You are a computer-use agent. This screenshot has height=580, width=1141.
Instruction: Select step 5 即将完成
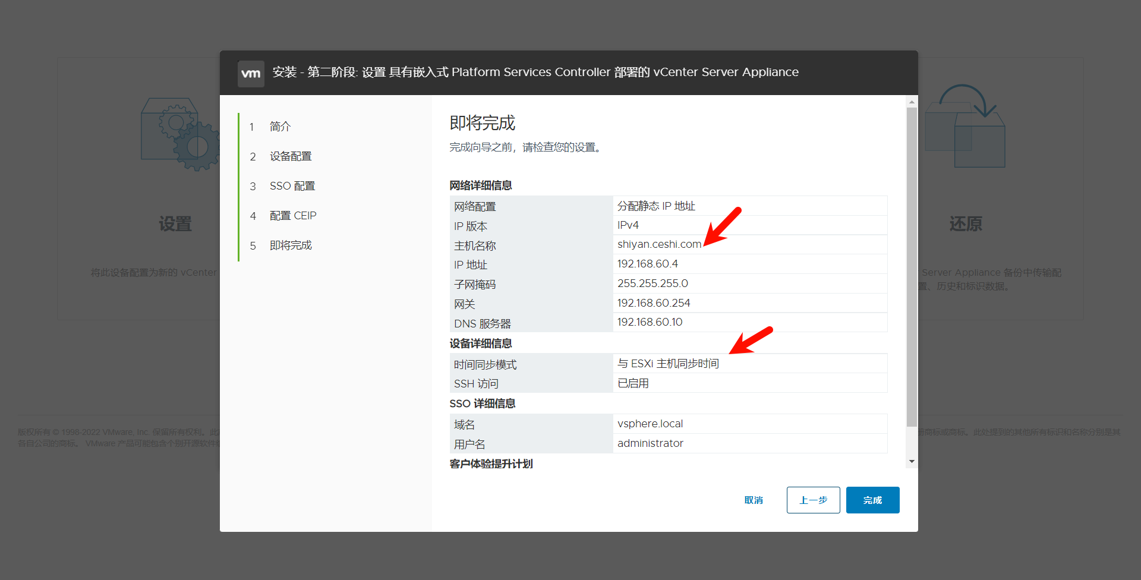(291, 245)
